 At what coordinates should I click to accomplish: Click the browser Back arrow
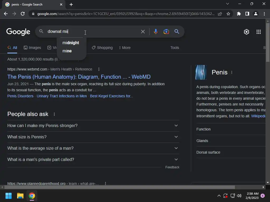point(6,14)
